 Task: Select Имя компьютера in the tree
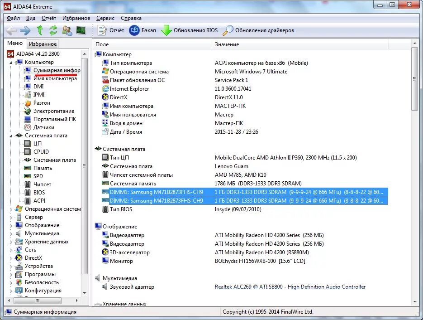pos(55,78)
